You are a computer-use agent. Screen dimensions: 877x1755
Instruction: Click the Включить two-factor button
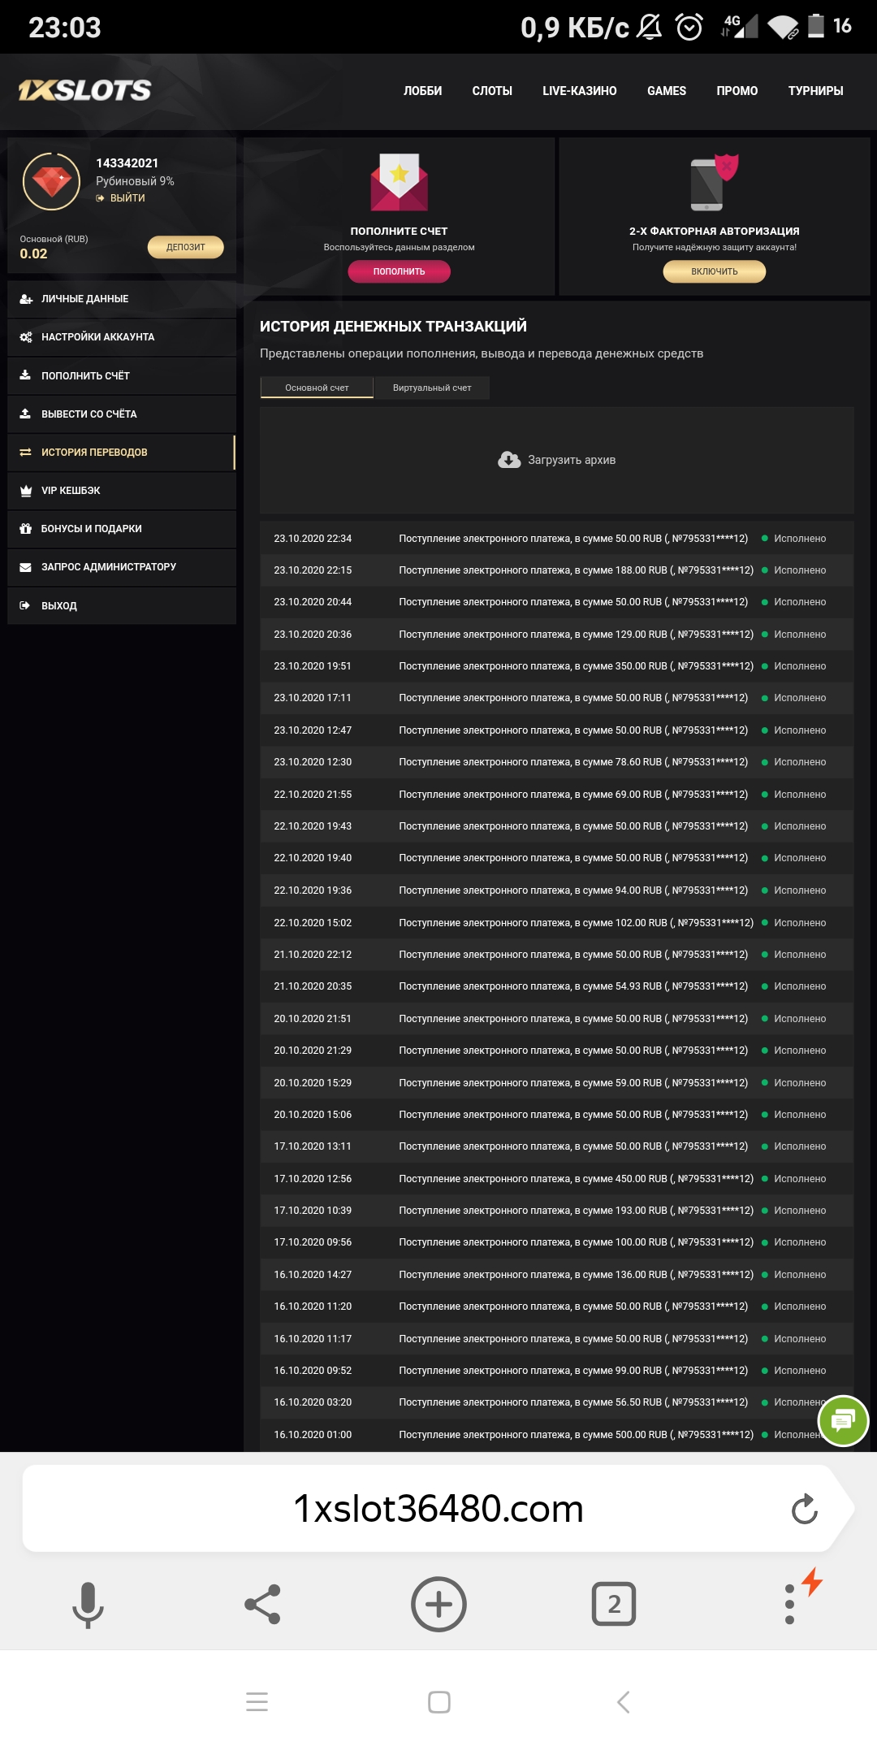[x=715, y=271]
